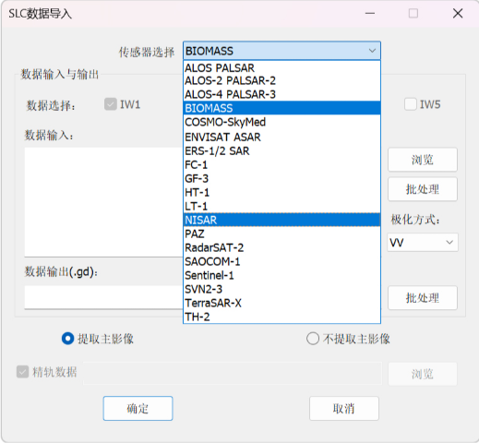The height and width of the screenshot is (443, 479).
Task: Confirm with the 确定 button
Action: 138,408
